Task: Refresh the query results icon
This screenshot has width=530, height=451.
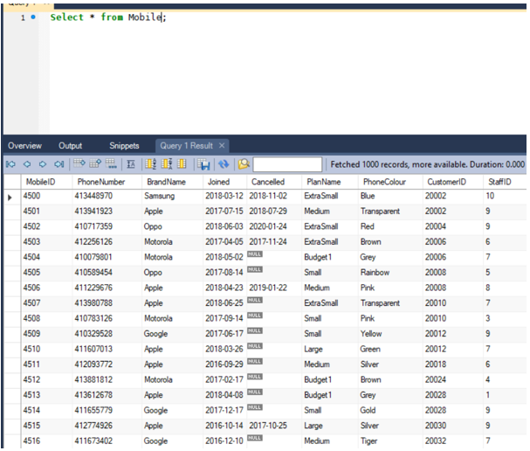Action: (x=224, y=164)
